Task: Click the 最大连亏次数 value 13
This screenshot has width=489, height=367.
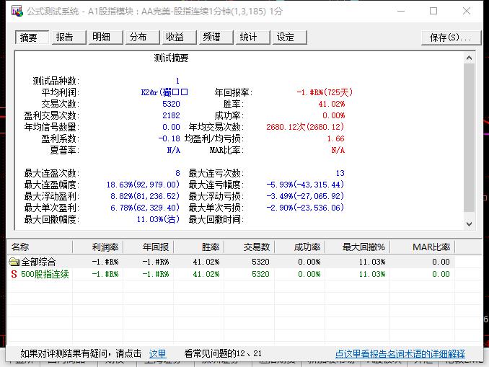Action: pos(340,173)
